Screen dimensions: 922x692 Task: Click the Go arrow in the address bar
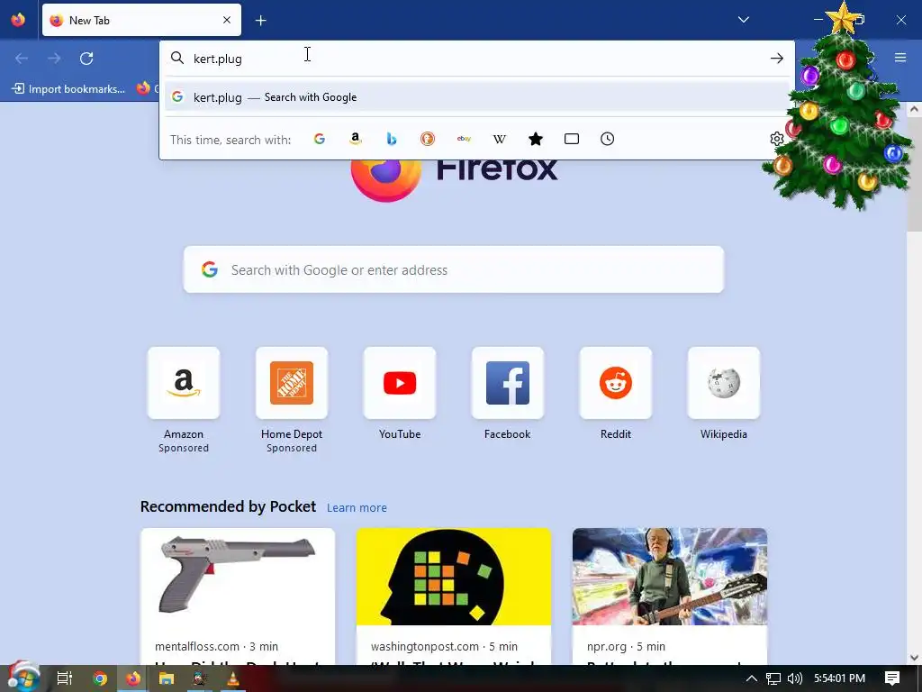777,59
